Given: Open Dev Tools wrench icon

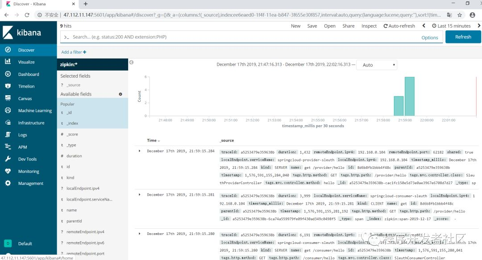Looking at the screenshot, I should (x=8, y=159).
